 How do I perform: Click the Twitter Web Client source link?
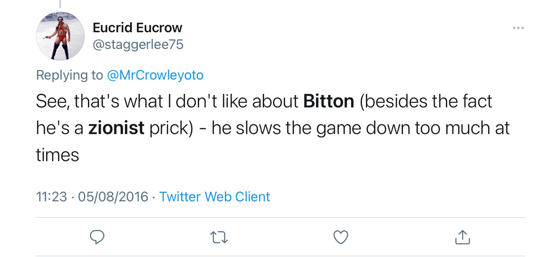coord(214,197)
